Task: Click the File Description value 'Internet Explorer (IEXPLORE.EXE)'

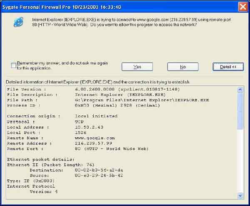Action: (120, 95)
